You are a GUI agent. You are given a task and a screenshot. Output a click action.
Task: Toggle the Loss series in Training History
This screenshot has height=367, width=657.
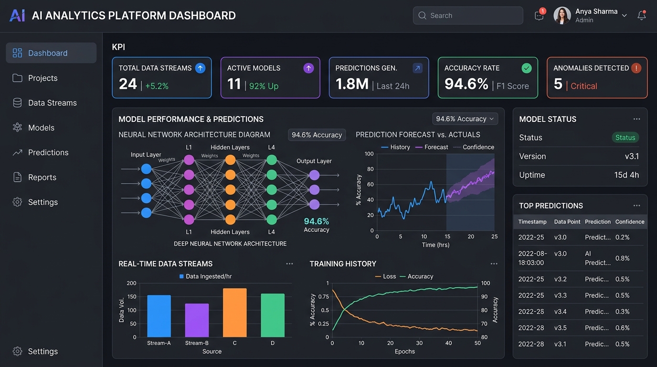click(x=386, y=277)
